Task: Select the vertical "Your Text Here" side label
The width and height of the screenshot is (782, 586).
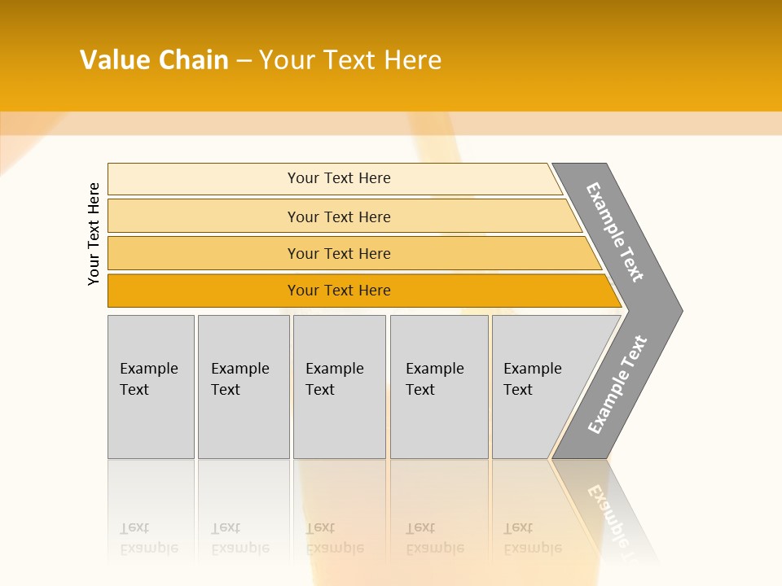Action: point(94,234)
